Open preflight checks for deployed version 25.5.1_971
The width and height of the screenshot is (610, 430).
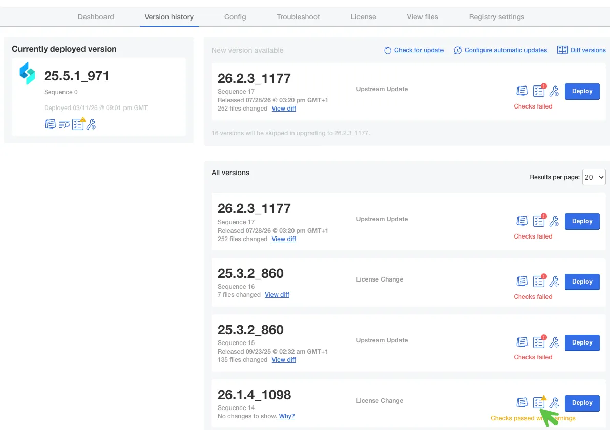[x=78, y=124]
